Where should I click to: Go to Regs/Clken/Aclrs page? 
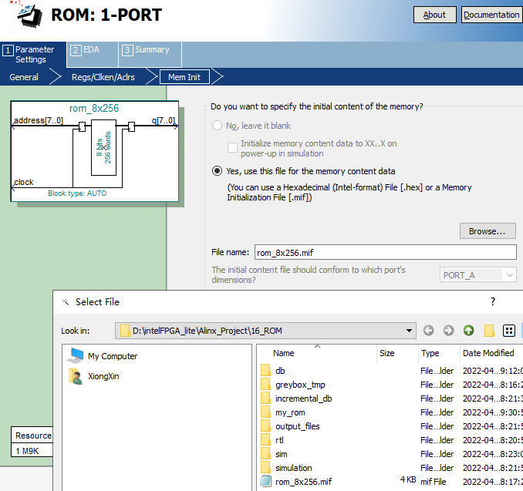click(x=103, y=77)
